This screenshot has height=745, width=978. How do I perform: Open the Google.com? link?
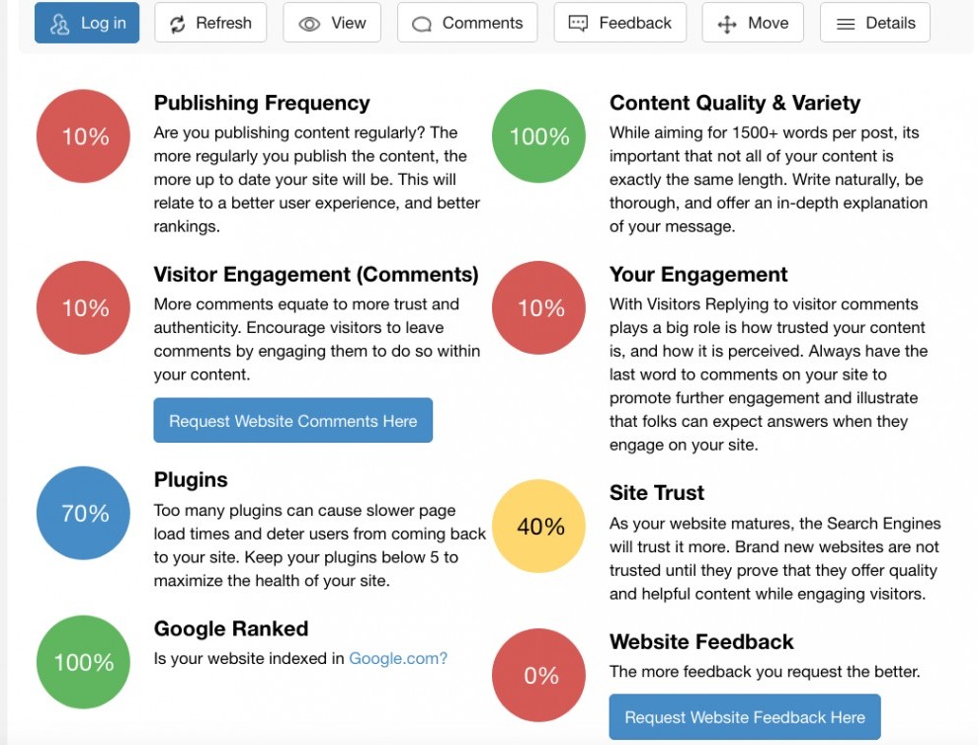[x=398, y=658]
